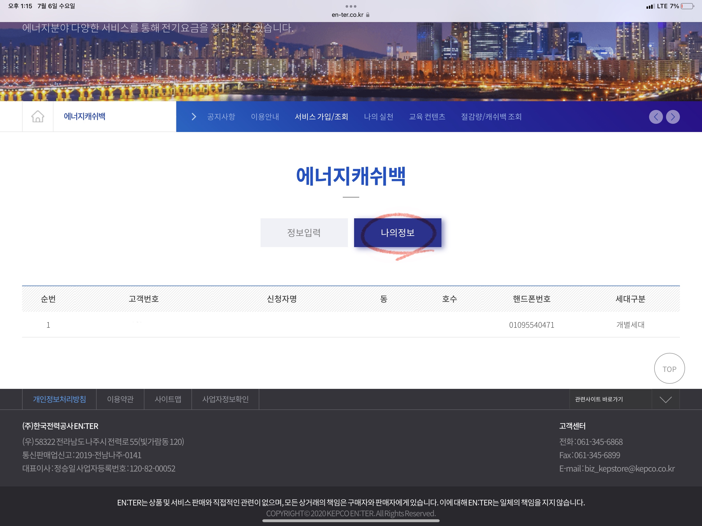
Task: Click the chevron arrow before 공지사항
Action: 194,117
